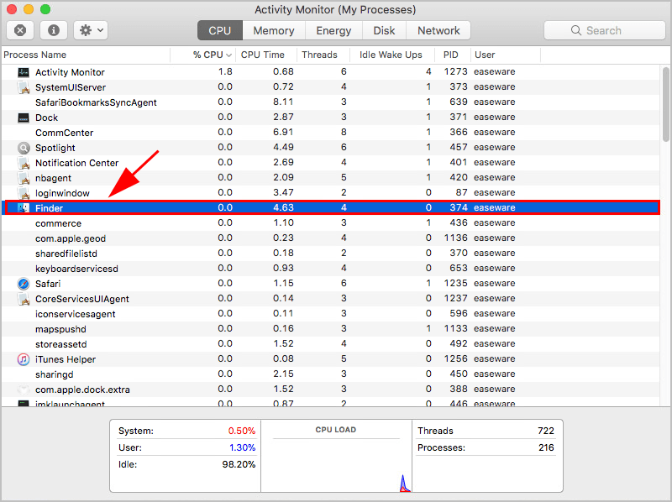Sort by the CPU Time column header
Image resolution: width=672 pixels, height=502 pixels.
266,55
